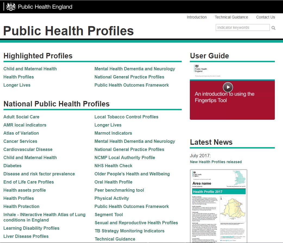
Task: Open highlighted Longer Lives profile
Action: tap(17, 85)
